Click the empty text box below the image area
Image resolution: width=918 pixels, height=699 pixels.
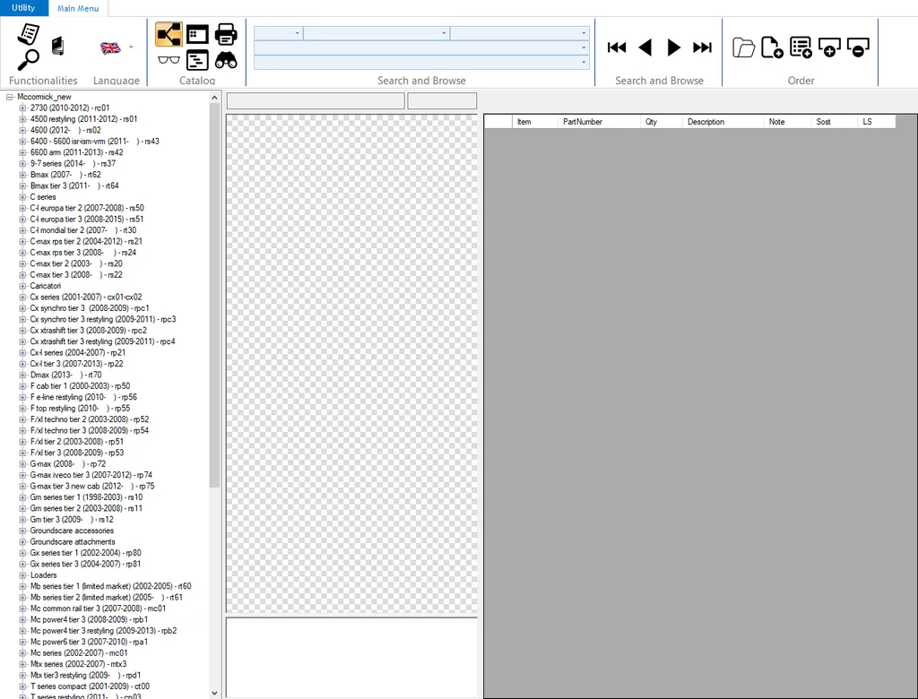click(351, 657)
